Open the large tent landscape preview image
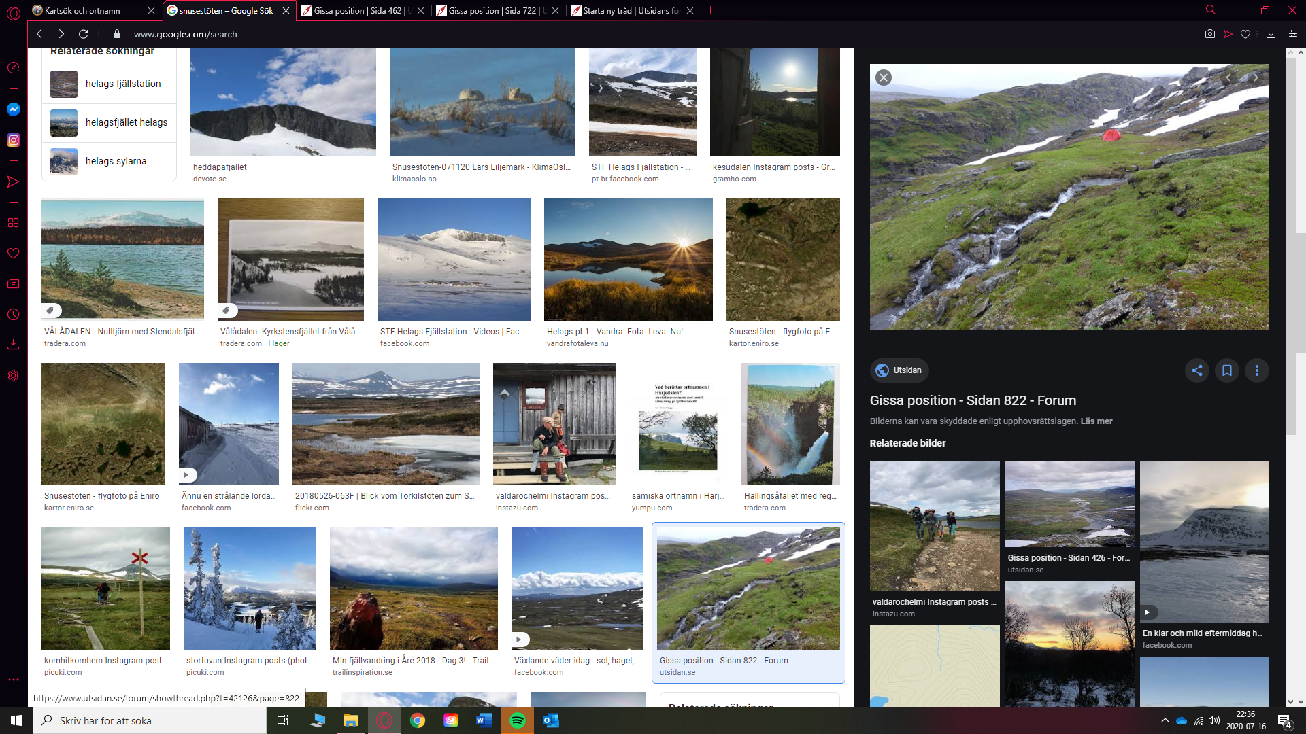 1069,197
